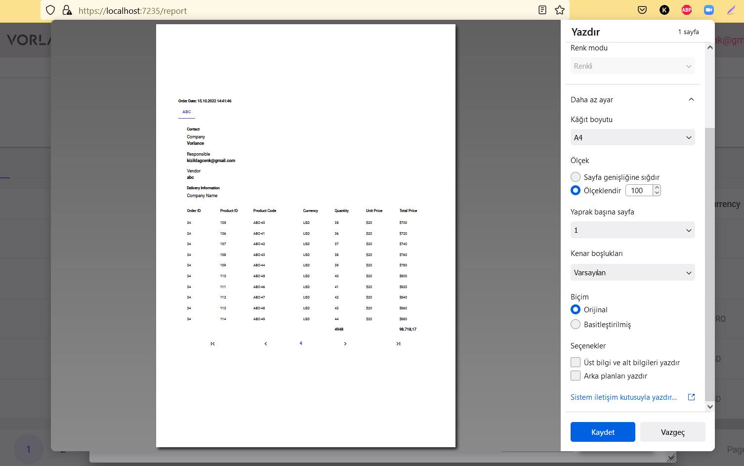Click the 'ABC' tab in preview
This screenshot has height=466, width=744.
[187, 112]
